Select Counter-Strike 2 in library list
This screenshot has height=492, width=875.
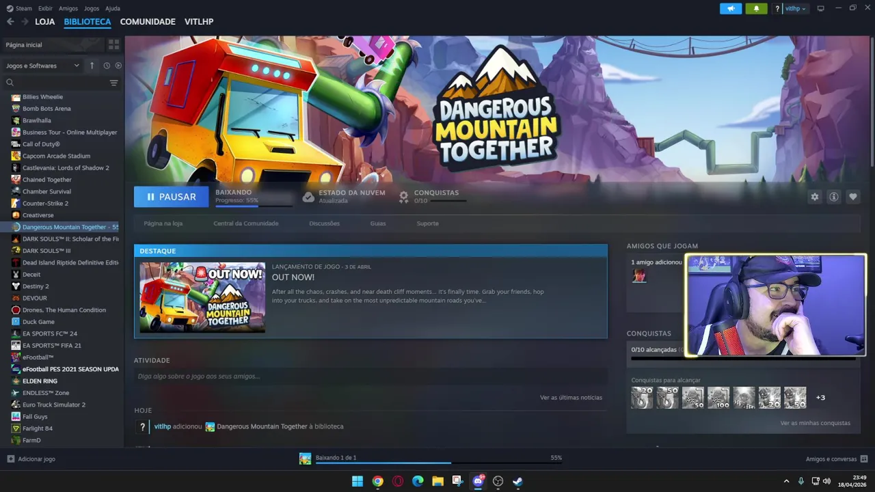point(45,203)
